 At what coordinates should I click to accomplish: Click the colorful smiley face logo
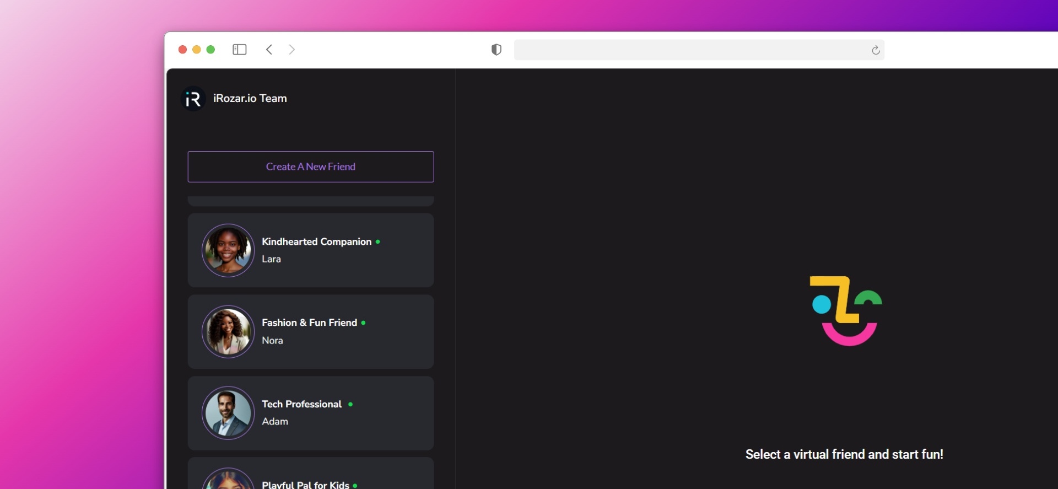coord(845,311)
